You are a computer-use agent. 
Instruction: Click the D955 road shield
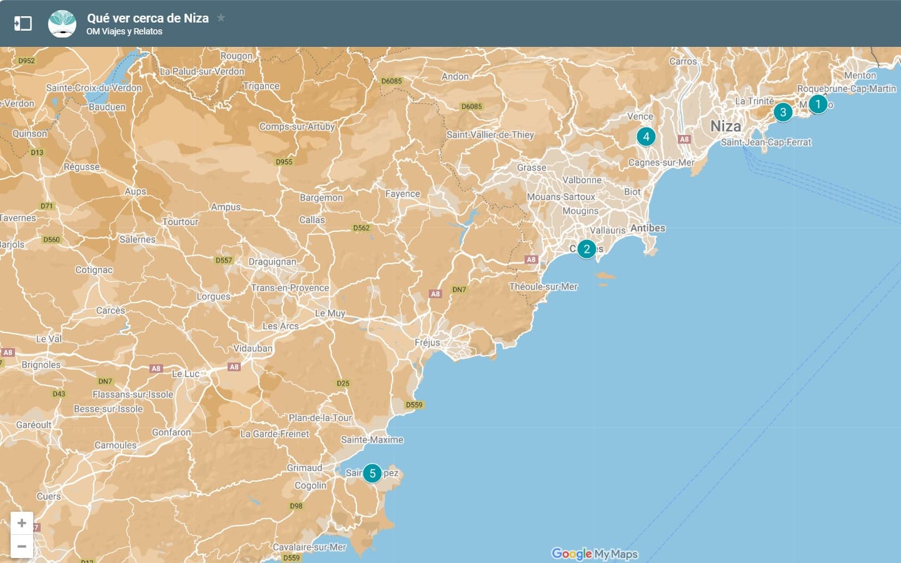click(284, 162)
